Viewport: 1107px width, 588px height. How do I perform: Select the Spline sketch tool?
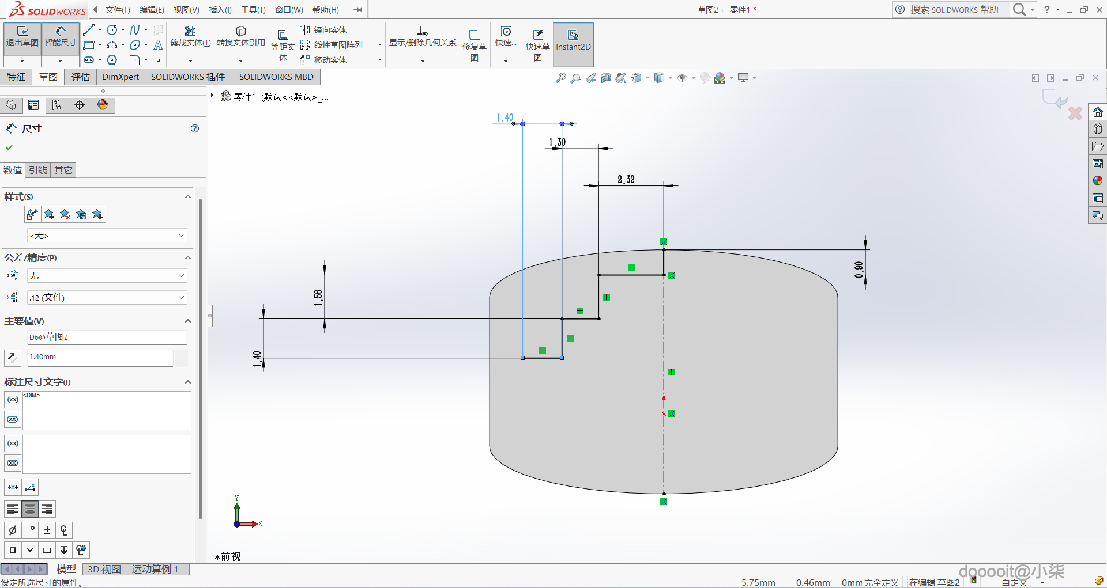click(134, 30)
